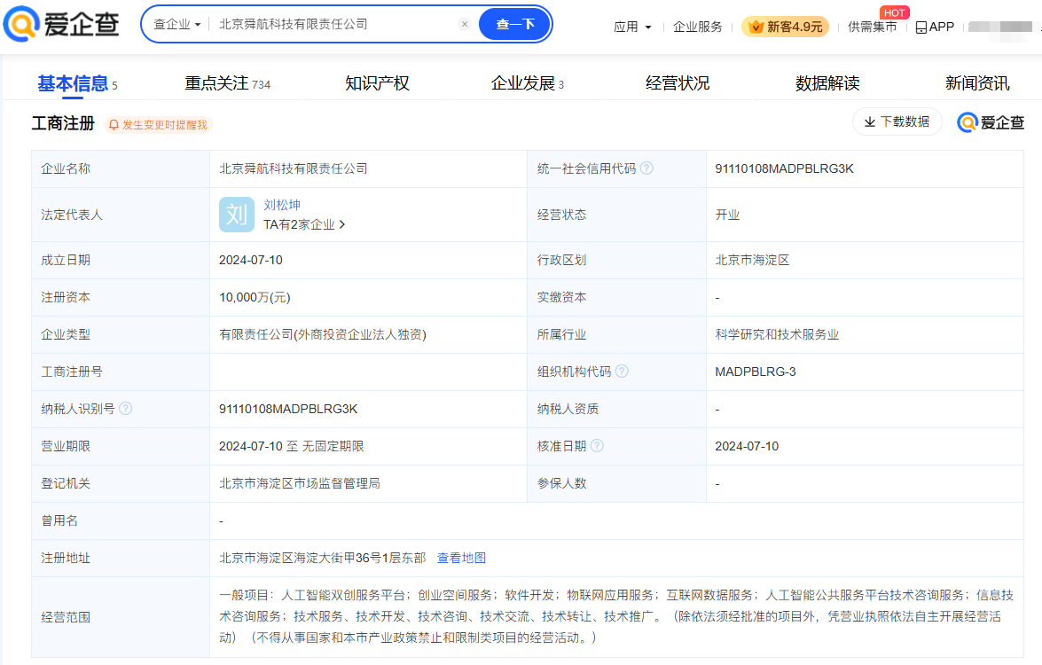This screenshot has height=665, width=1042.
Task: Expand TA有2家企业 chevron link
Action: point(304,224)
